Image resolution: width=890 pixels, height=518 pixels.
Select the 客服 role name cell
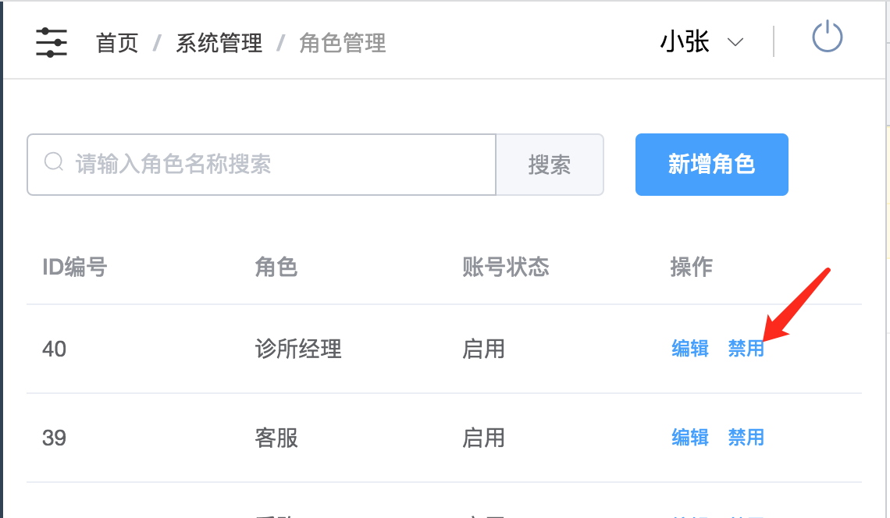276,438
